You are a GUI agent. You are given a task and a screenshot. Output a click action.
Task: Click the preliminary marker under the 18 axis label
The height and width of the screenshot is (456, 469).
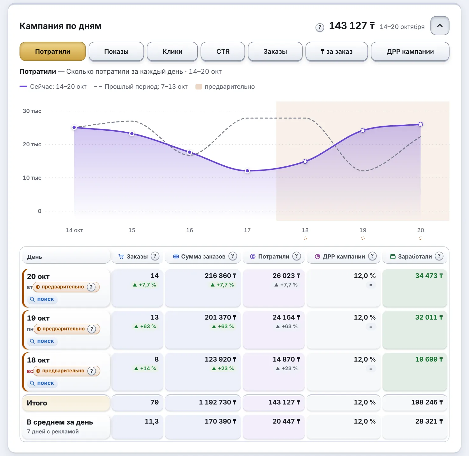(x=305, y=238)
